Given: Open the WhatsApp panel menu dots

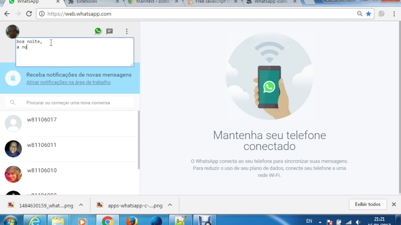Looking at the screenshot, I should [127, 31].
